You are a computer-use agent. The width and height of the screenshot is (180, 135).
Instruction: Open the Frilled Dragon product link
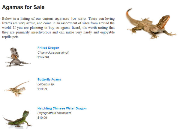[x=48, y=48]
